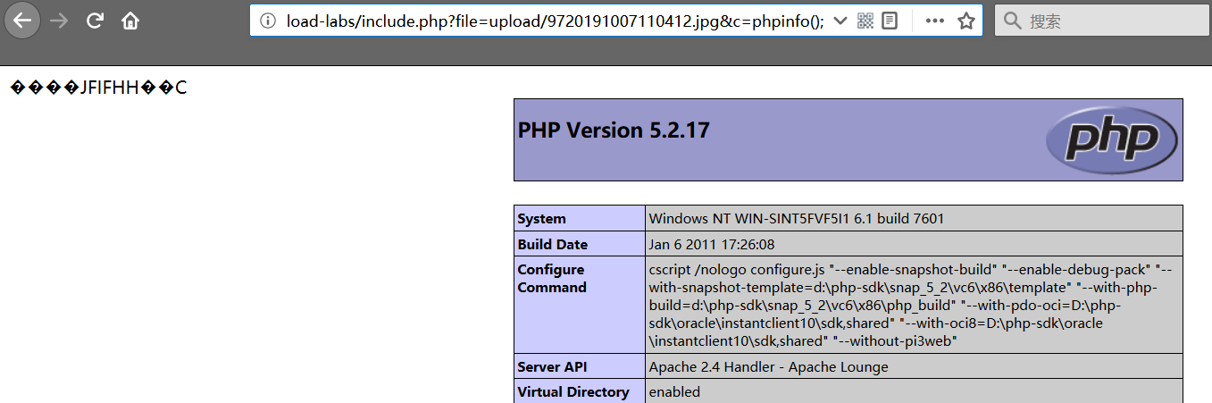Click the PHP Version 5.2.17 heading

coord(614,130)
